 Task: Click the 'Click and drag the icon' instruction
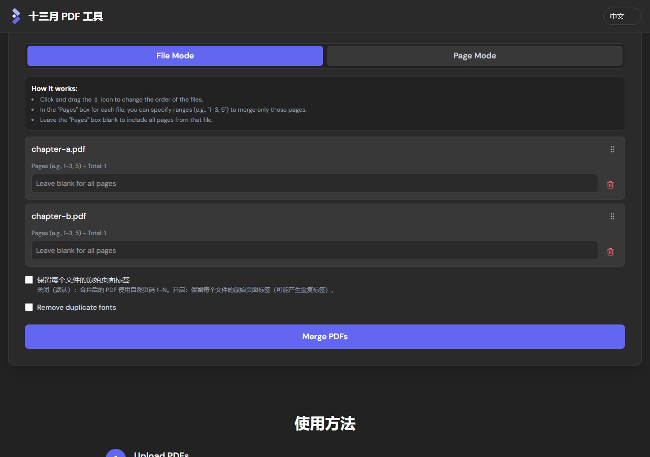pos(121,100)
